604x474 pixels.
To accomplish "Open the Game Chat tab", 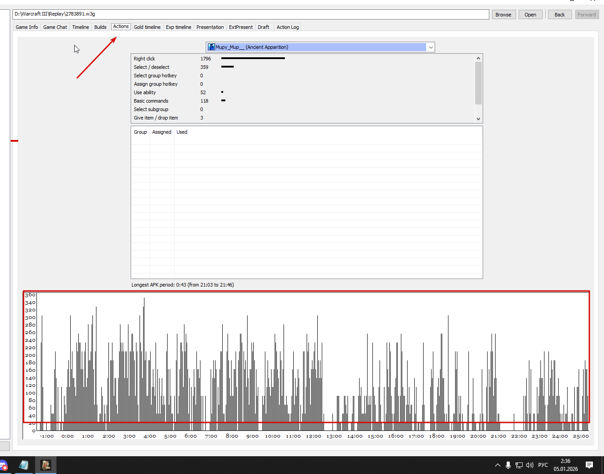I will pos(55,27).
